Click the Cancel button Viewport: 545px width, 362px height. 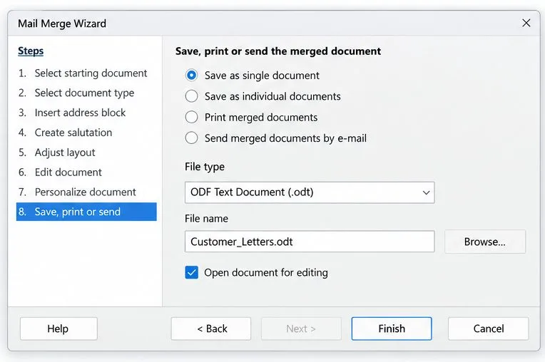pyautogui.click(x=489, y=329)
